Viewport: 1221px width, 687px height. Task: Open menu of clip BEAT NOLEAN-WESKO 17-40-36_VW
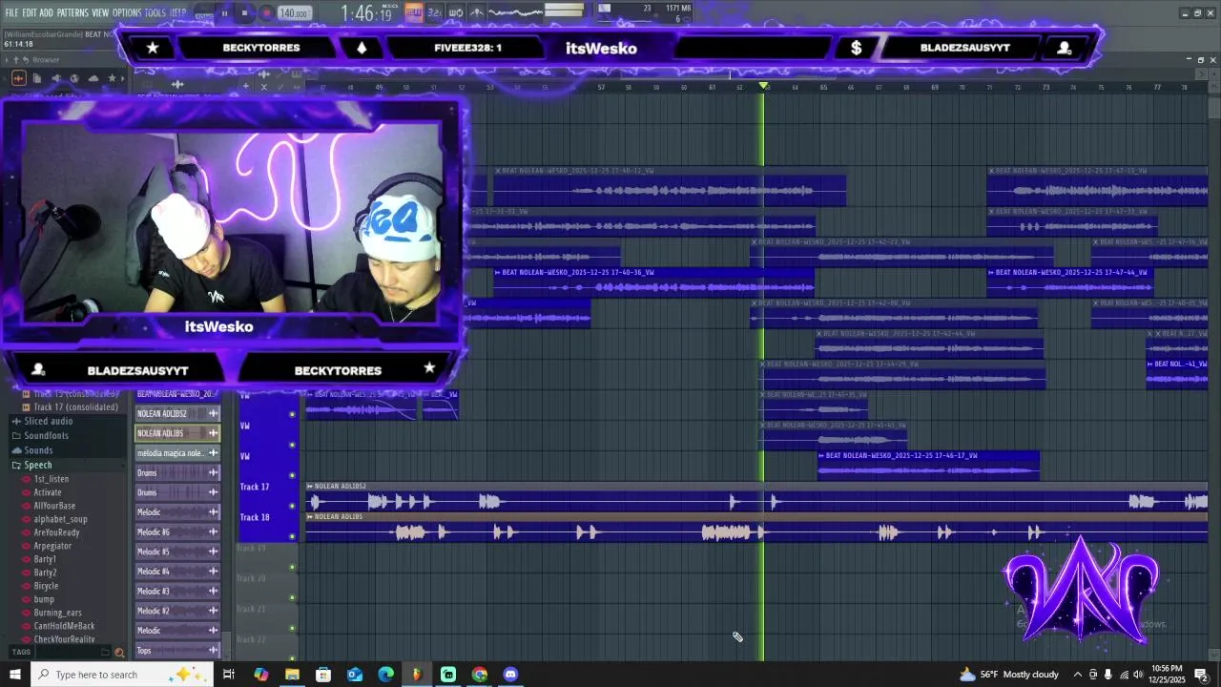[x=498, y=273]
